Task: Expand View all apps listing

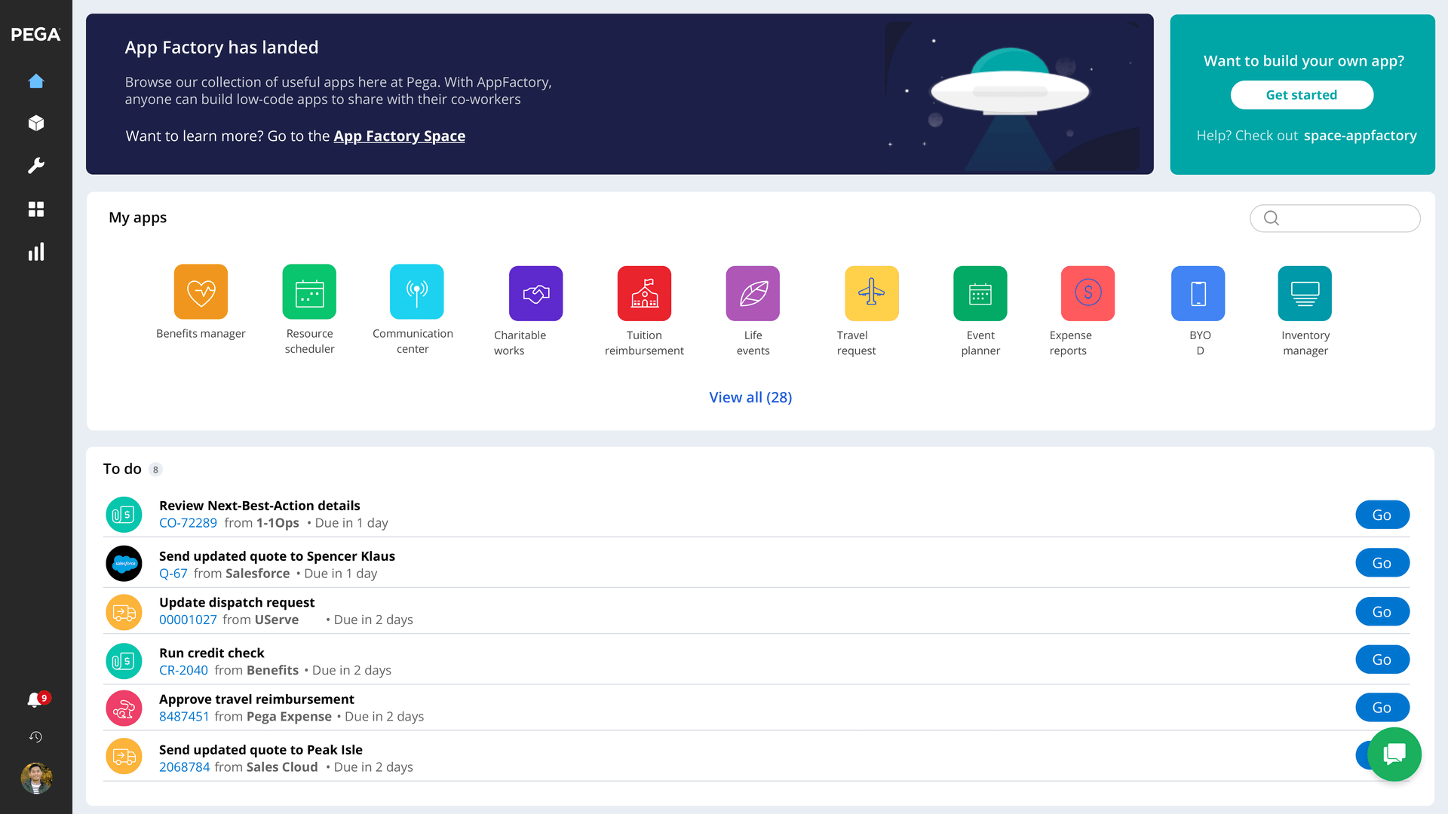Action: pos(750,397)
